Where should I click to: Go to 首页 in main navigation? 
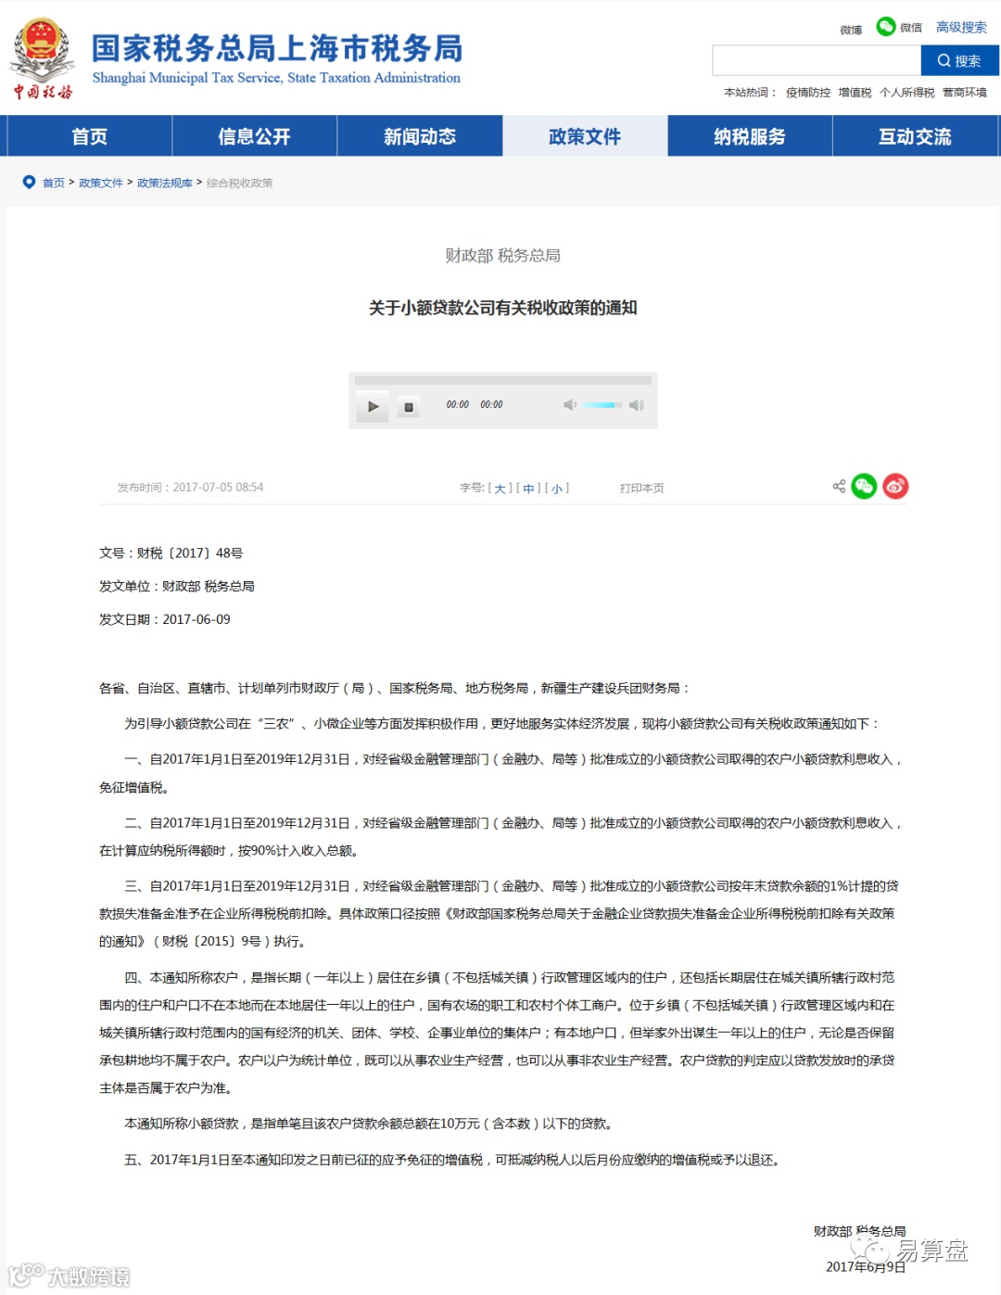(90, 136)
